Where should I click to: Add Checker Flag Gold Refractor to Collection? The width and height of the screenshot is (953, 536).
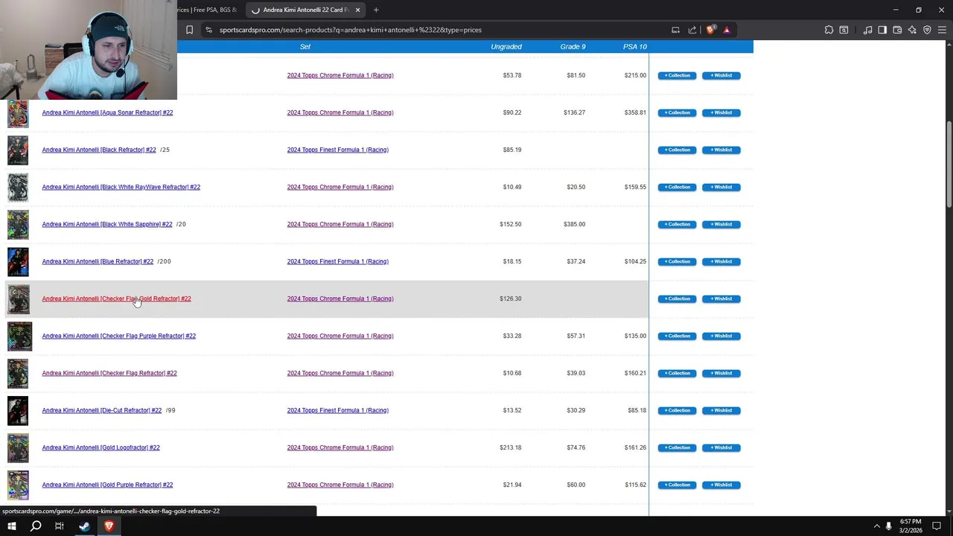[x=677, y=299]
